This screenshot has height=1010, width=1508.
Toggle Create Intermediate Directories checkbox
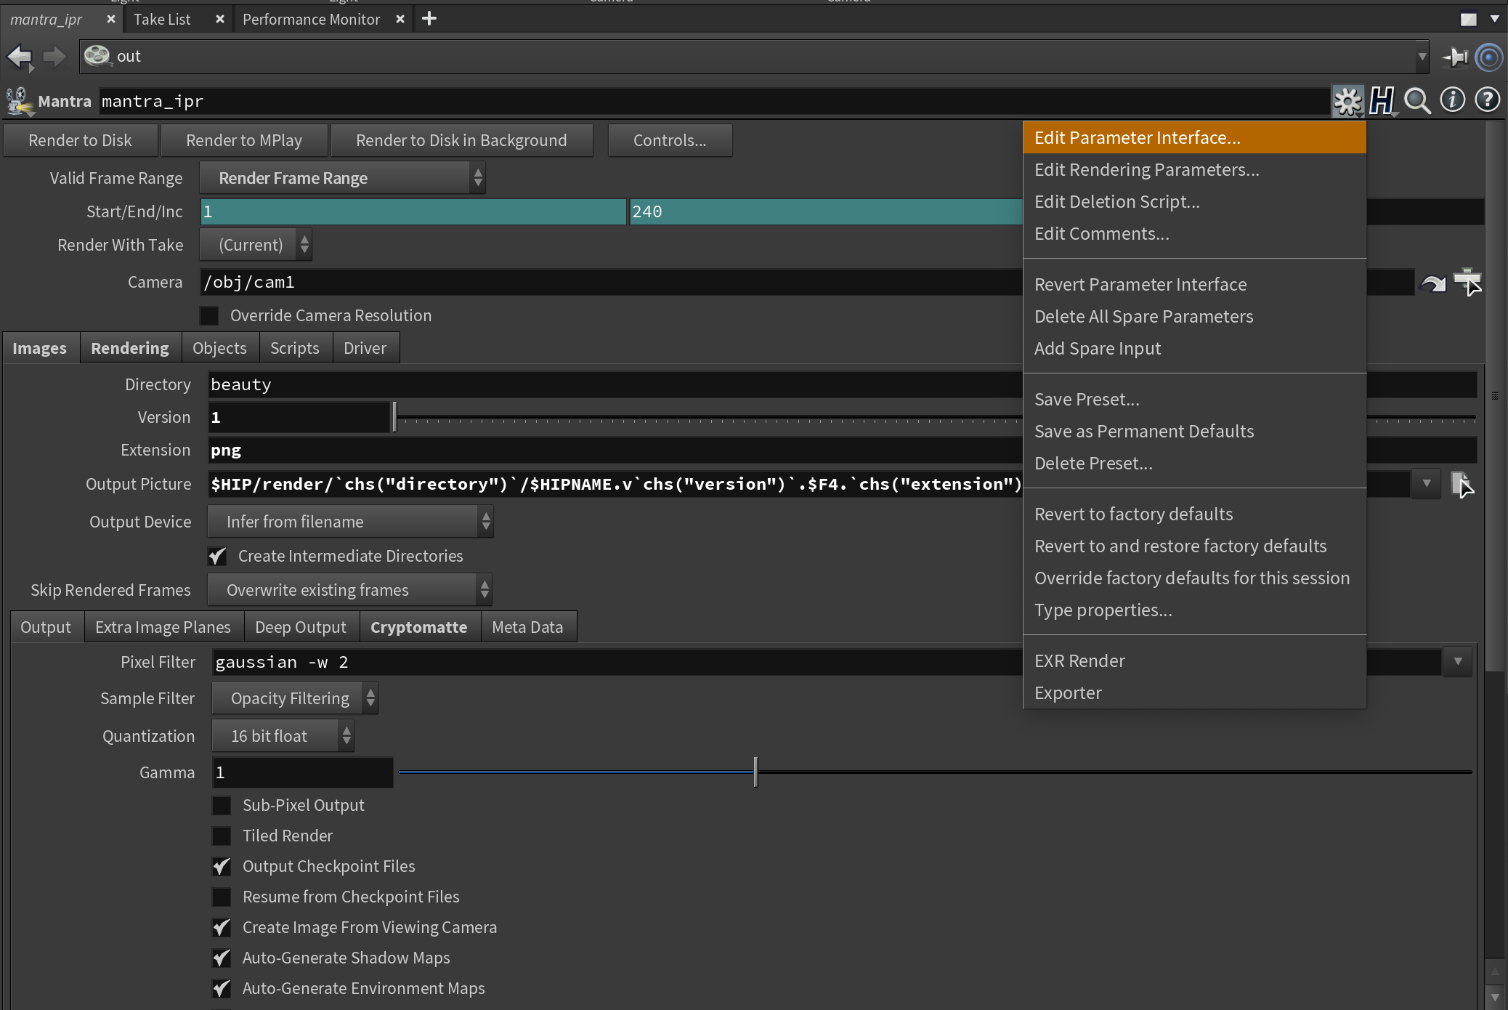[217, 557]
